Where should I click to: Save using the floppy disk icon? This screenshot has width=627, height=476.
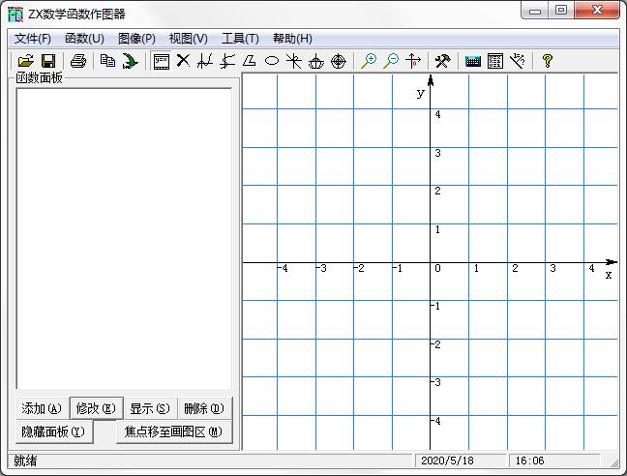(x=48, y=61)
